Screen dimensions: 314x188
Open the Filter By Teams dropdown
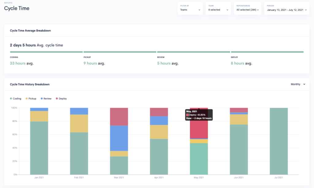(x=190, y=10)
